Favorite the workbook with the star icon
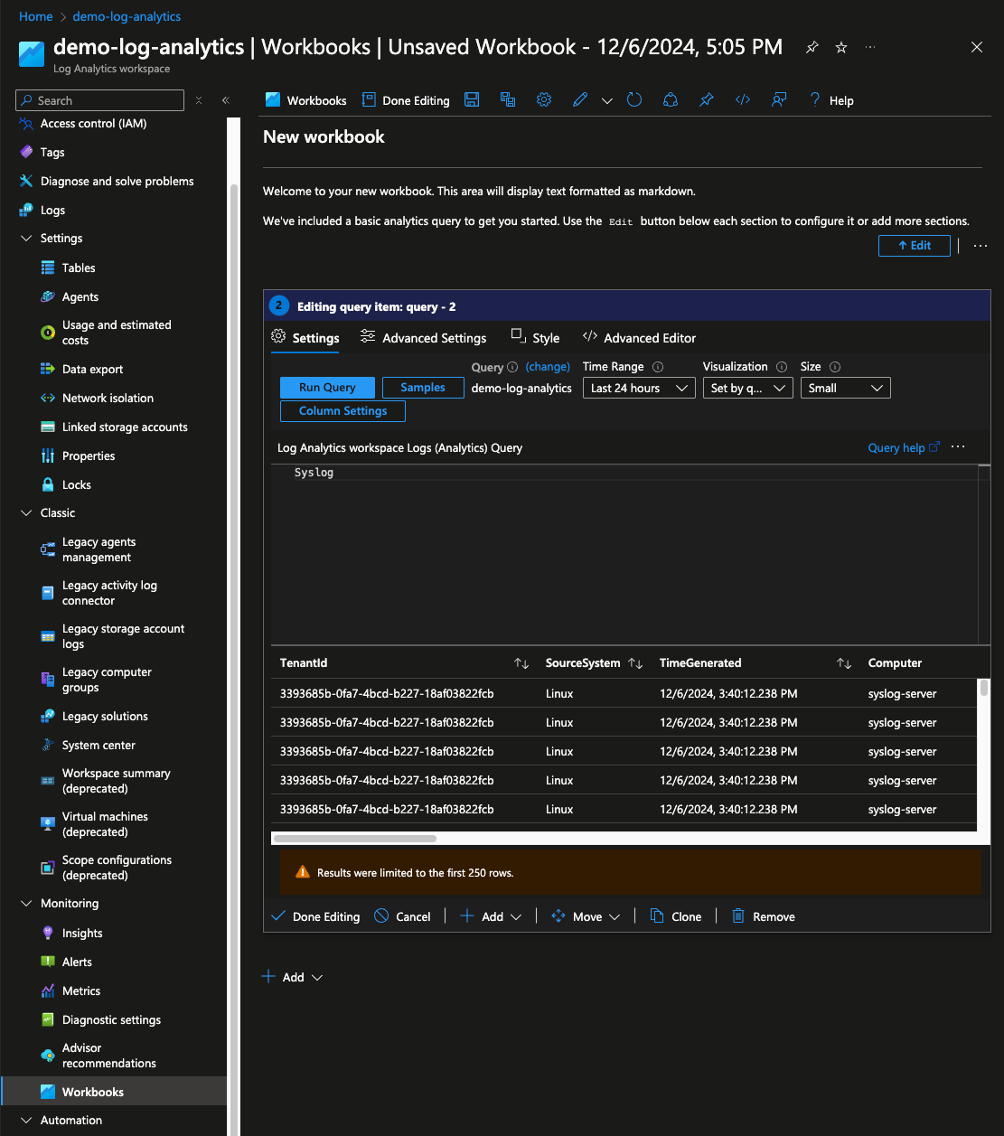The image size is (1004, 1136). pos(841,48)
